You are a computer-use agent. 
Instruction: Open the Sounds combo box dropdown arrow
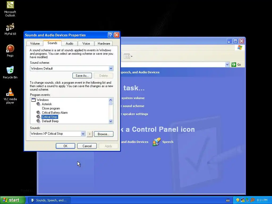[x=83, y=134]
